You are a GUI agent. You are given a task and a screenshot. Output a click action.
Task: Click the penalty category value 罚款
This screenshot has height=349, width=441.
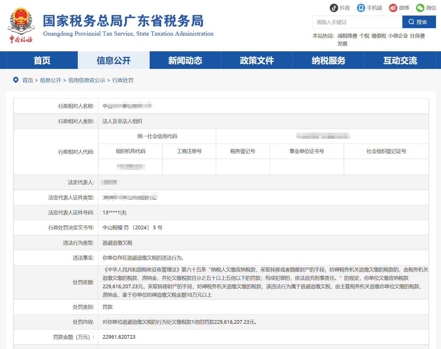[x=108, y=307]
